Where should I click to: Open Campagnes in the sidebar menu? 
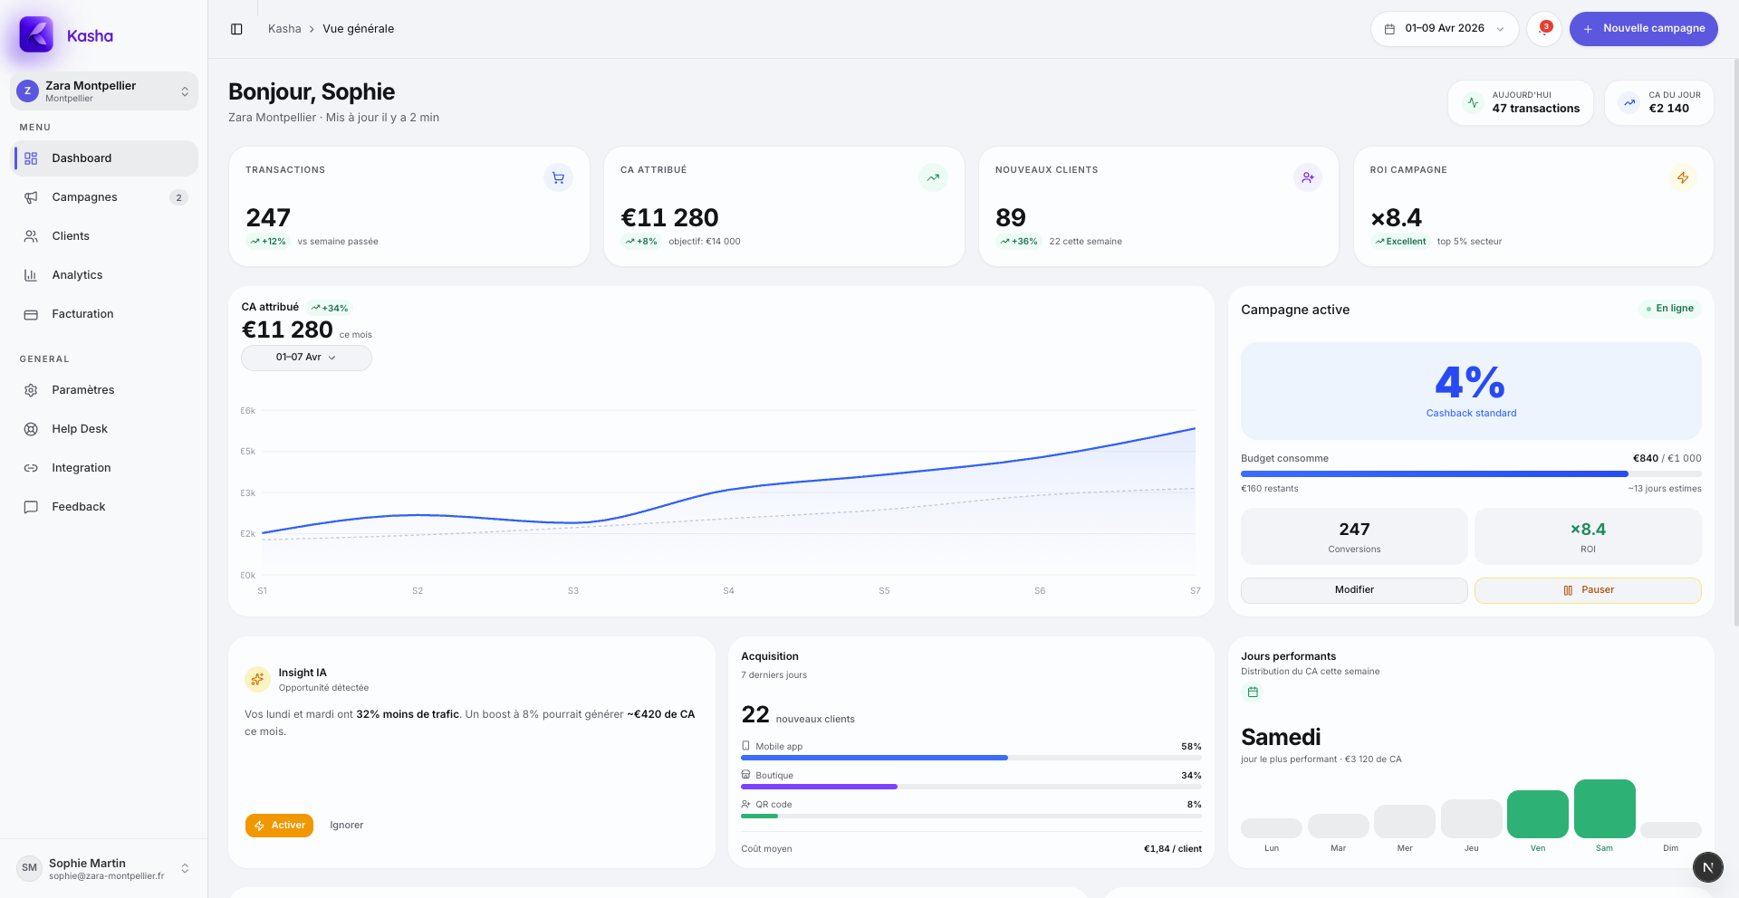pos(84,197)
